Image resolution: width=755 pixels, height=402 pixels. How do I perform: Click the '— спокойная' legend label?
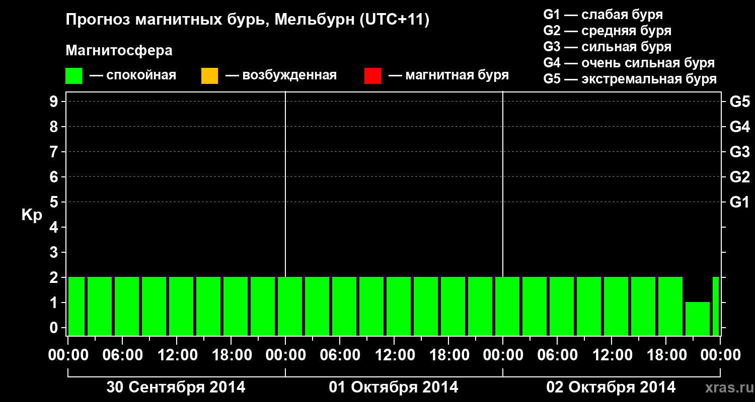coord(133,75)
